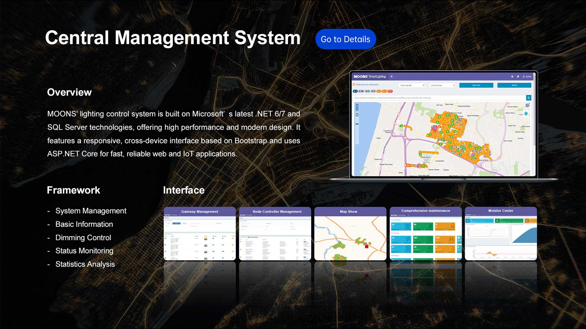Toggle the blue device count badge filter
This screenshot has height=329, width=586.
[355, 91]
